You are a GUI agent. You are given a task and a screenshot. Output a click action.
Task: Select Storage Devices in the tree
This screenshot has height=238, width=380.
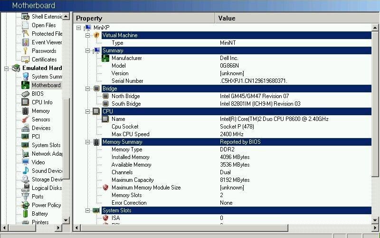pos(47,179)
